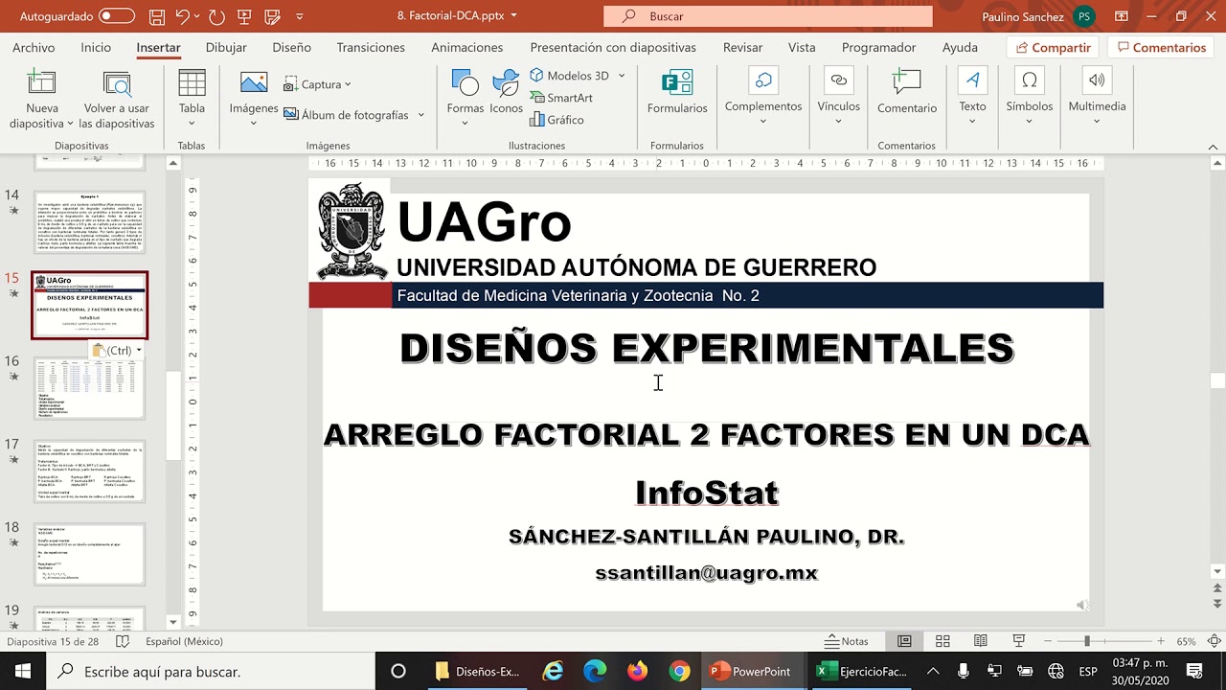Click the Comentarios button
Image resolution: width=1226 pixels, height=690 pixels.
tap(1160, 47)
